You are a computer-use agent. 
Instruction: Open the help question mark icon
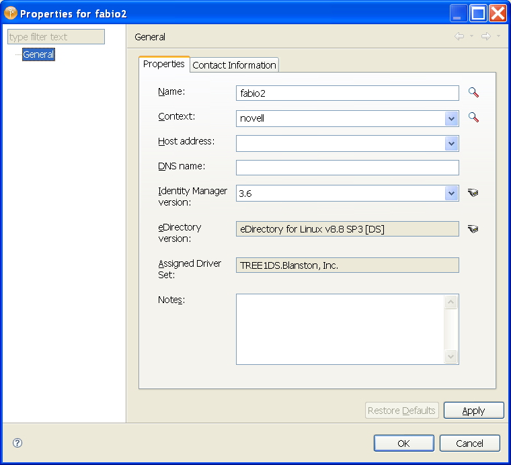[x=17, y=443]
